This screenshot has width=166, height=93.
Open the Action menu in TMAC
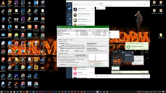point(62,29)
